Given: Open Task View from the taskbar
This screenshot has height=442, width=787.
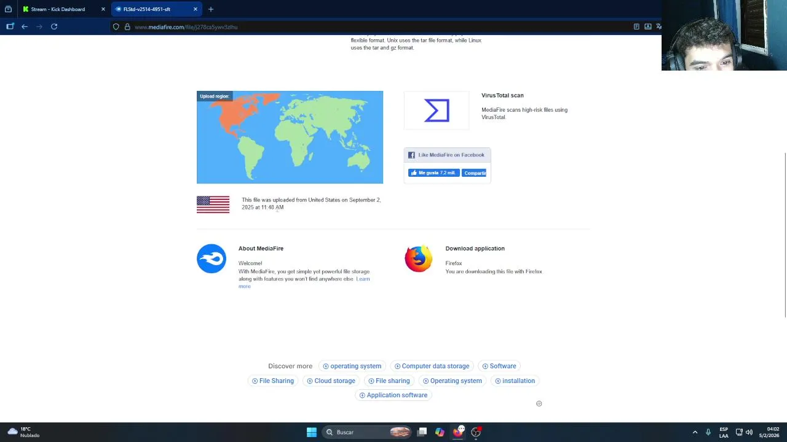Looking at the screenshot, I should [x=422, y=432].
